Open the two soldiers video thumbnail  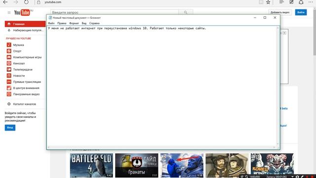coord(227,165)
